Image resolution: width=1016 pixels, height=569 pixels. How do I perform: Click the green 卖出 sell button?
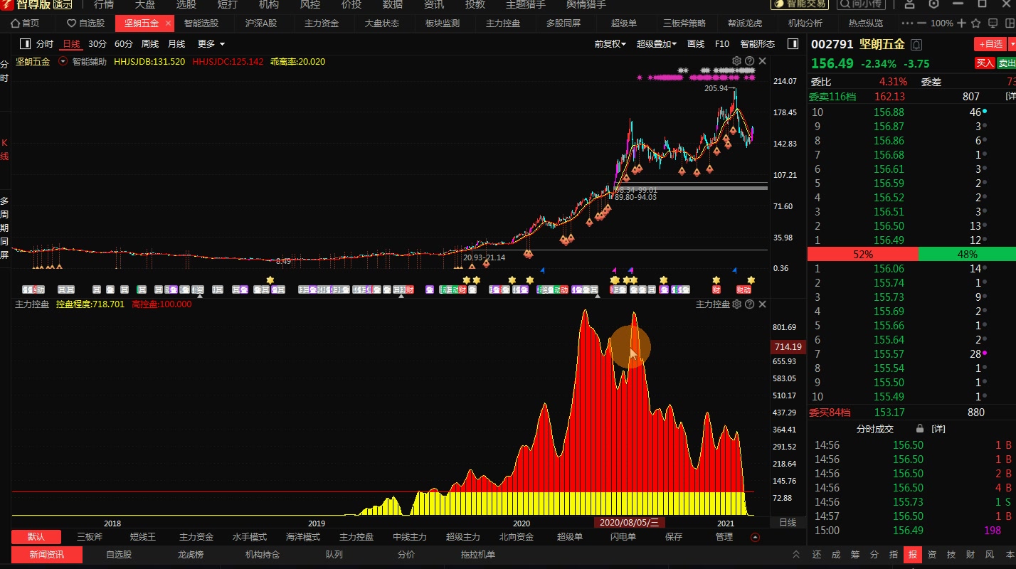coord(1006,63)
